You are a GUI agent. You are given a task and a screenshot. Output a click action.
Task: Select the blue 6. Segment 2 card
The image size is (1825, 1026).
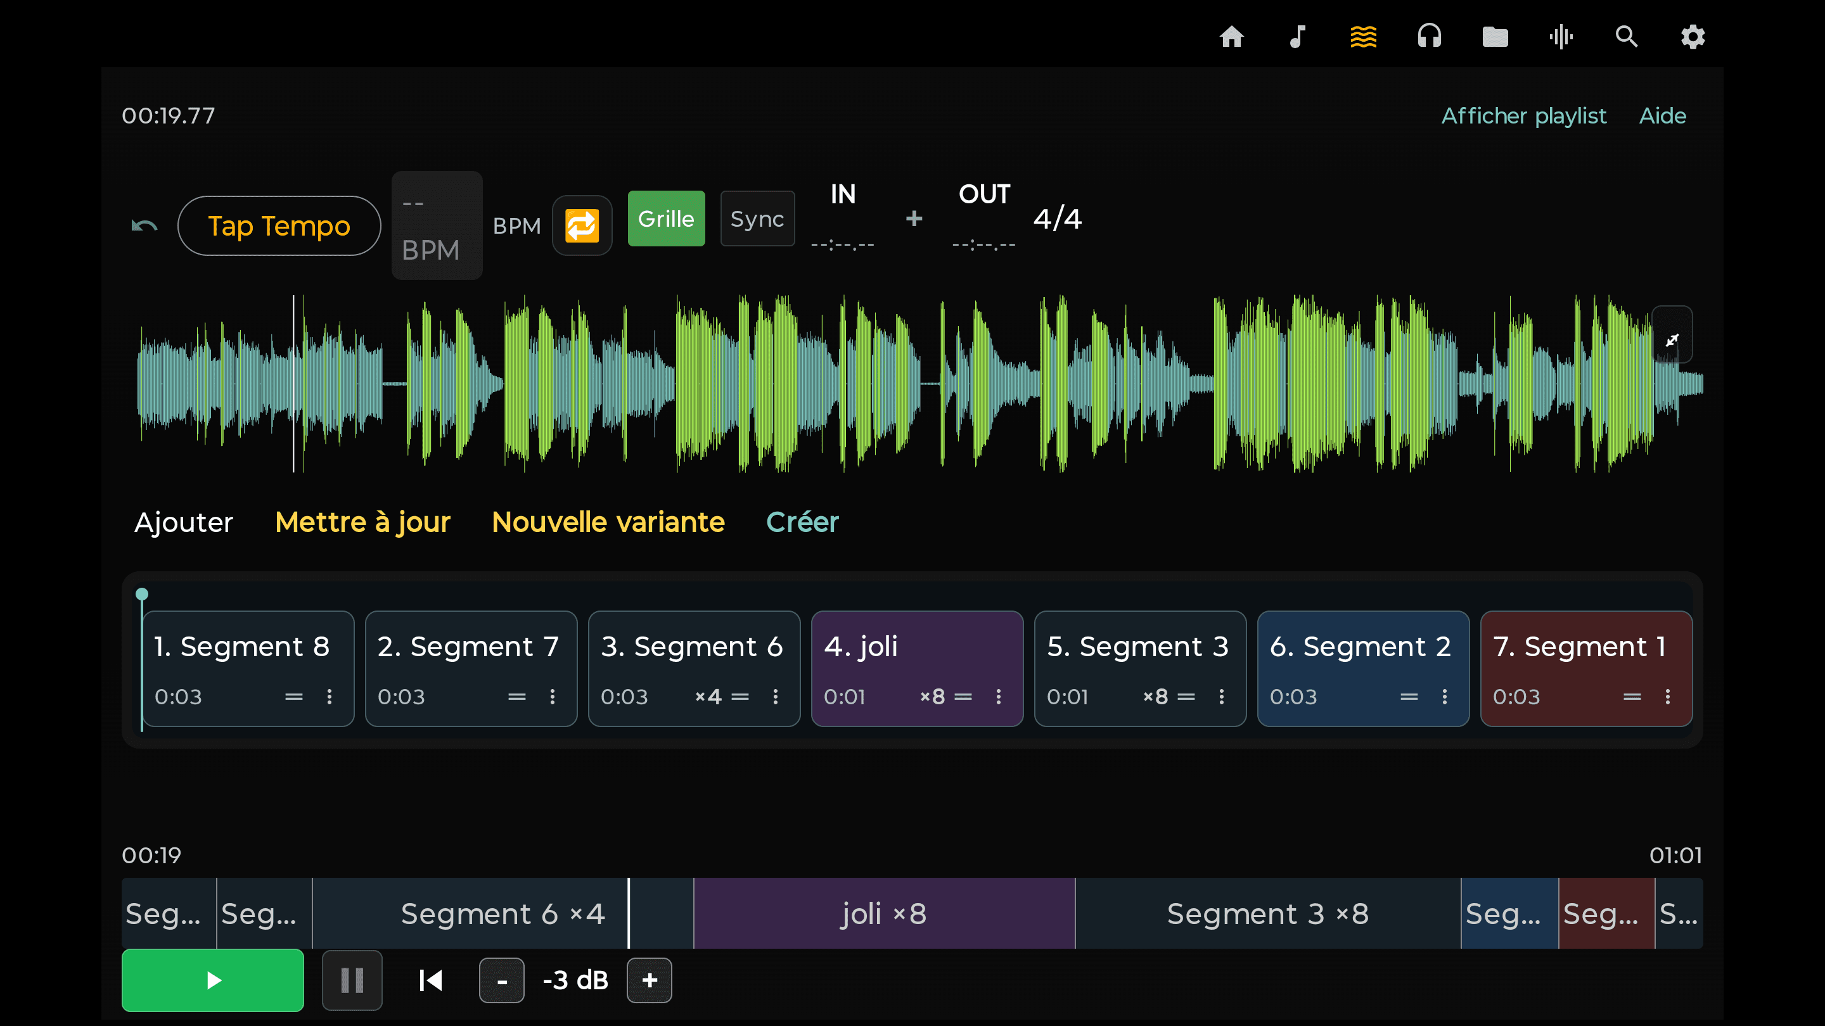click(x=1363, y=668)
